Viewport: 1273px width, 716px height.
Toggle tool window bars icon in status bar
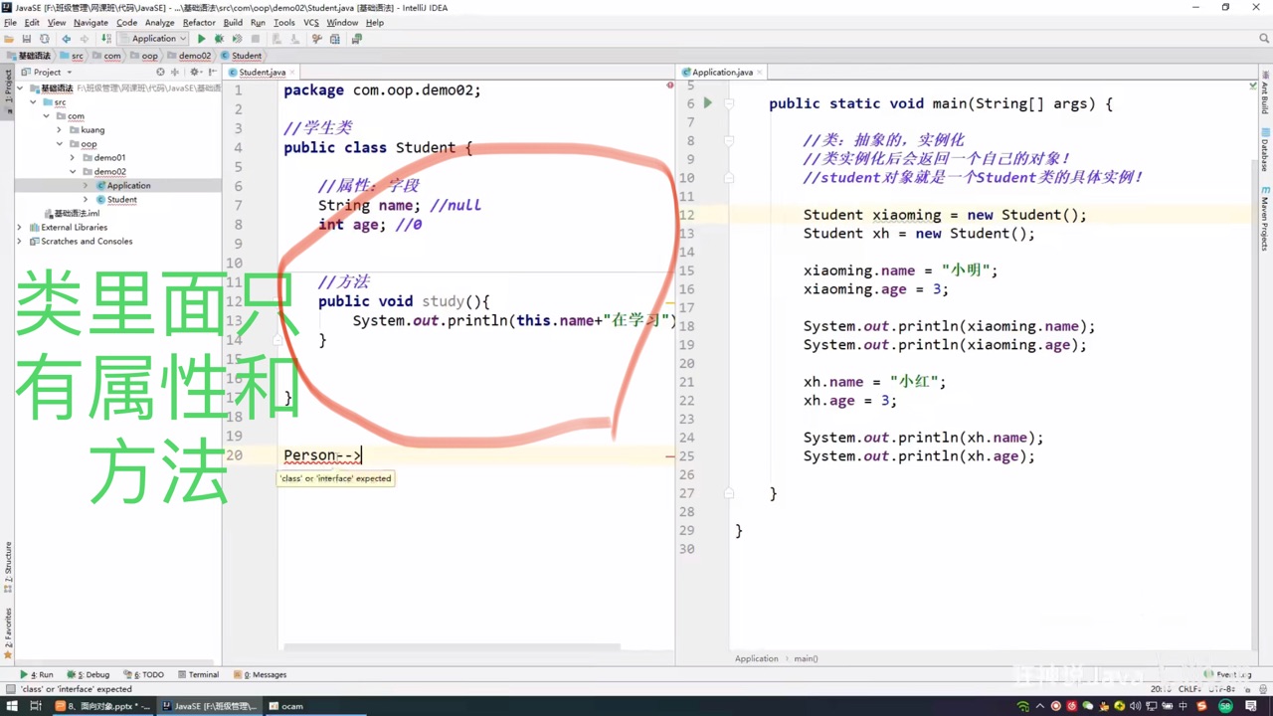[9, 689]
